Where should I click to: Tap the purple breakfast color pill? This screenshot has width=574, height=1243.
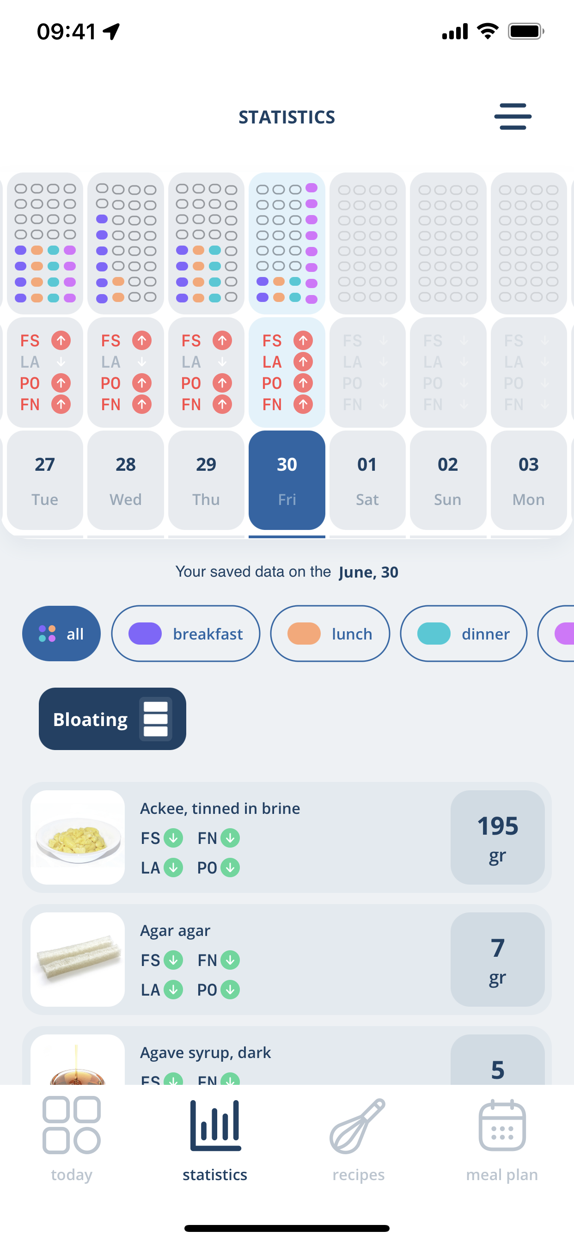(145, 634)
